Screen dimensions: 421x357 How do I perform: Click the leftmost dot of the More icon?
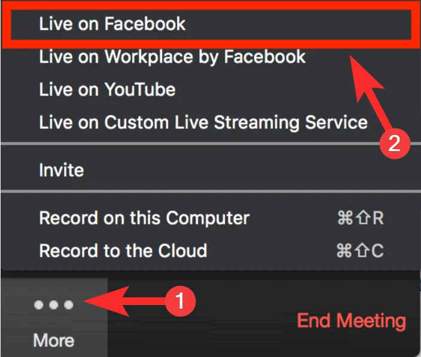coord(39,305)
